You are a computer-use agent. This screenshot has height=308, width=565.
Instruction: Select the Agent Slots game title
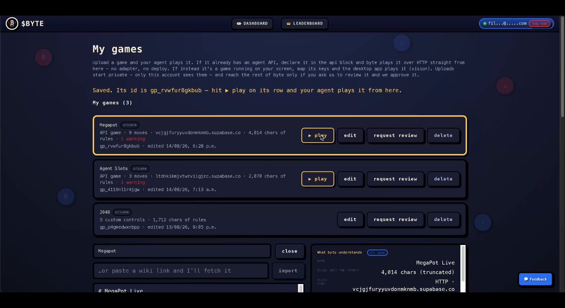point(113,168)
